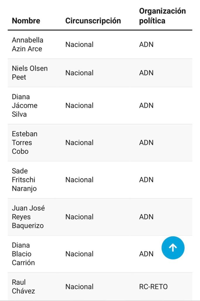The height and width of the screenshot is (301, 200).
Task: Select RC-RETO in Raul Chávez row
Action: coord(153,287)
